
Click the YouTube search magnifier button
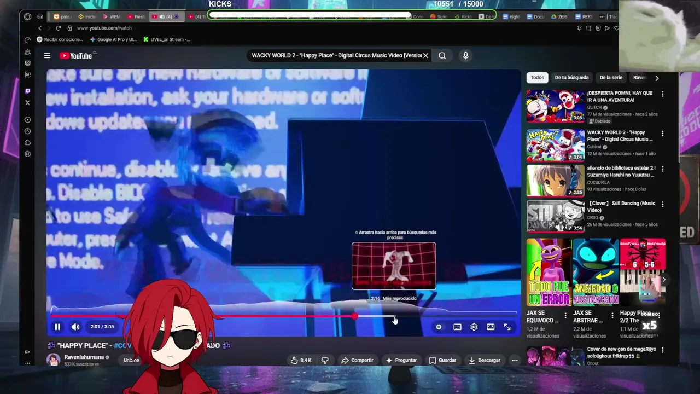[x=442, y=55]
